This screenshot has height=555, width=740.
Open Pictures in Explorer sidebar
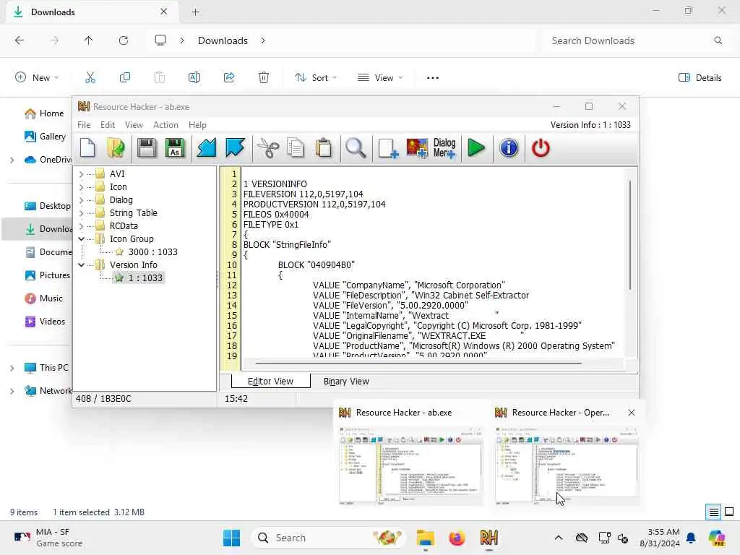47,275
